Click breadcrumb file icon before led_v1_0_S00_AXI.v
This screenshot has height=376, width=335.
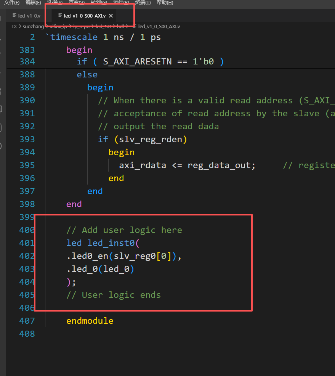(x=135, y=26)
